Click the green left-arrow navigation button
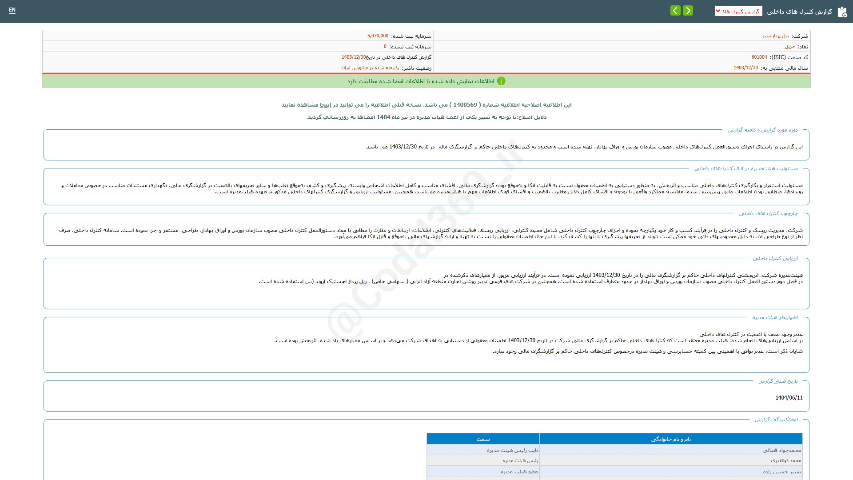The height and width of the screenshot is (480, 853). [x=675, y=11]
